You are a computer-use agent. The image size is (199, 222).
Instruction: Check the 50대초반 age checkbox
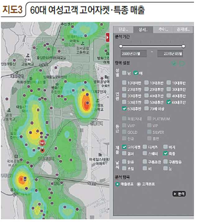[124, 102]
